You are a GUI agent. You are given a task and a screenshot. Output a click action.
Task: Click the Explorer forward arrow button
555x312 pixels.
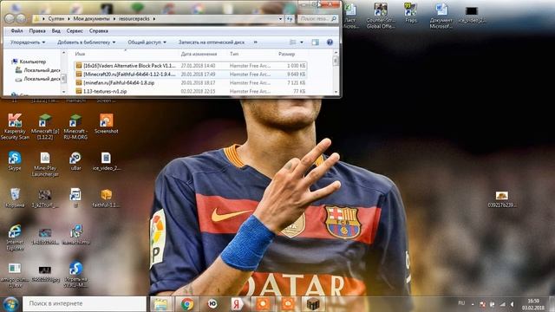[21, 18]
